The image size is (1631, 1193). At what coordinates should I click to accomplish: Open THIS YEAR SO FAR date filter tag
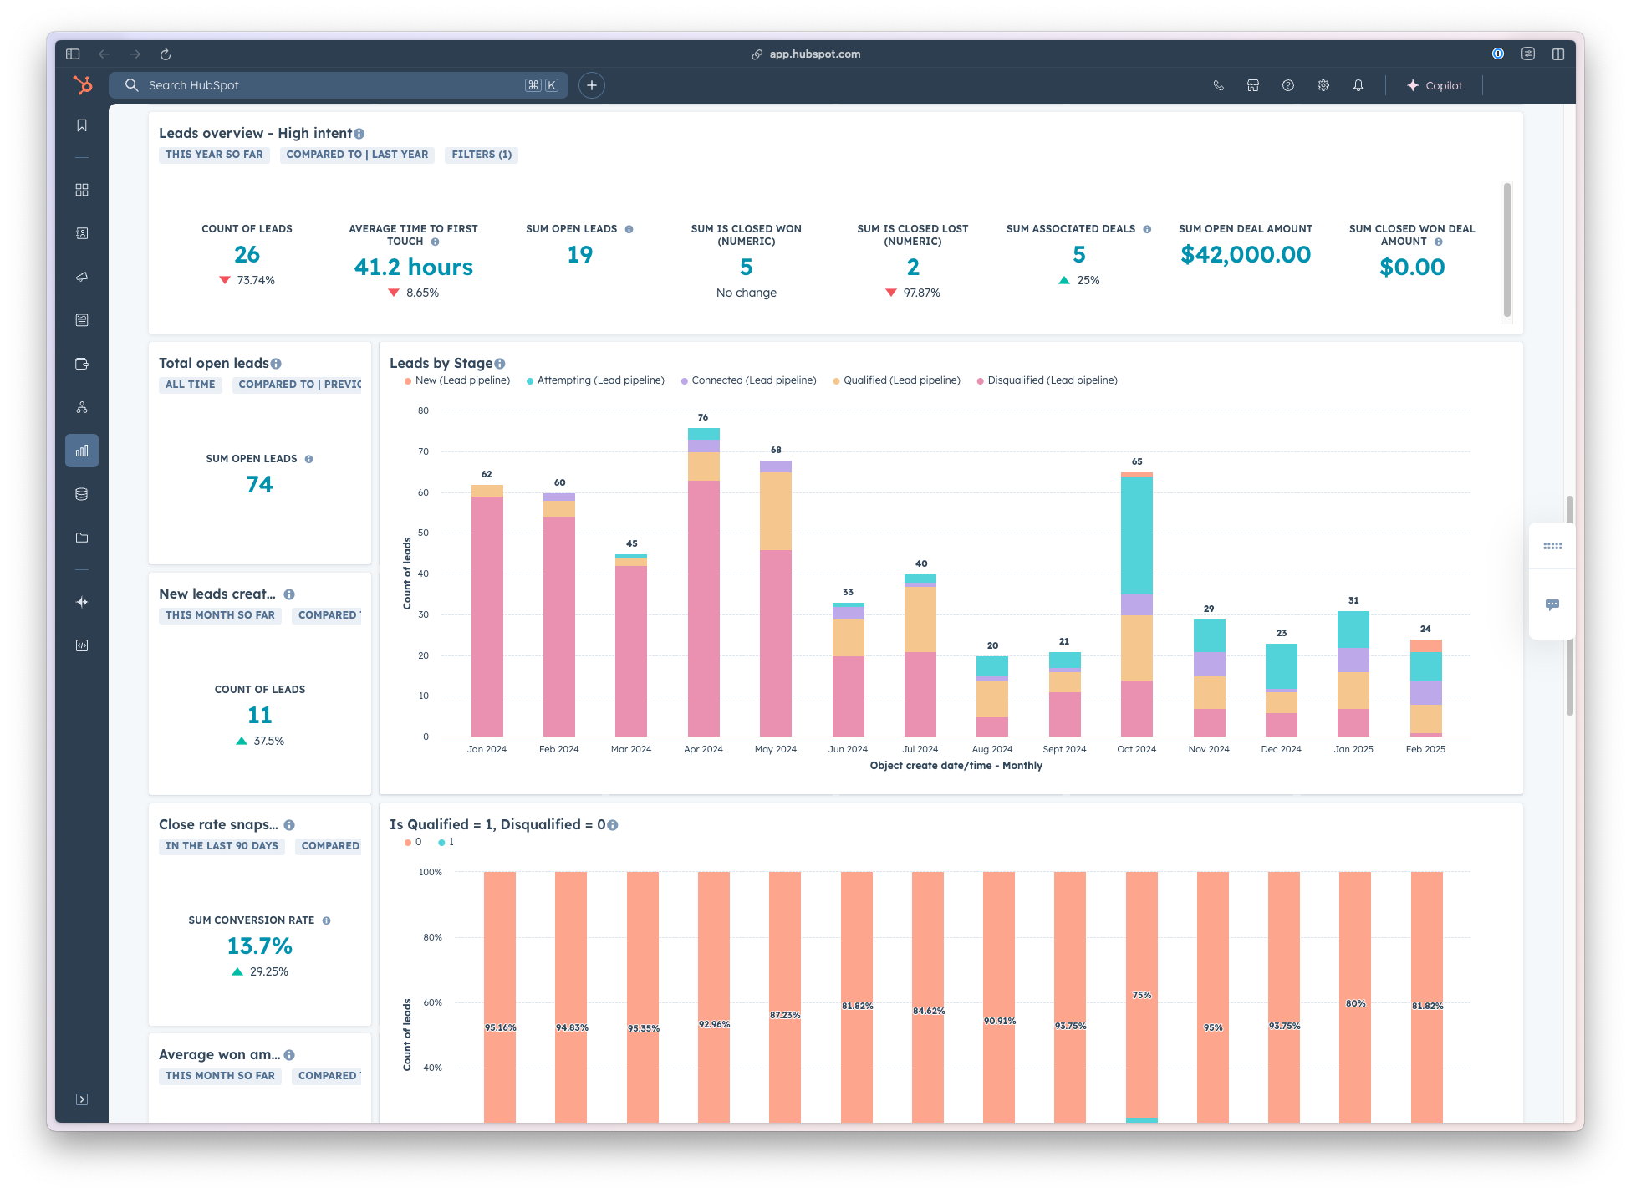click(x=214, y=155)
